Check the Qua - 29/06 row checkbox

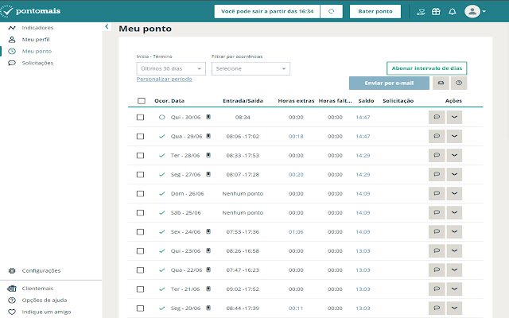140,136
